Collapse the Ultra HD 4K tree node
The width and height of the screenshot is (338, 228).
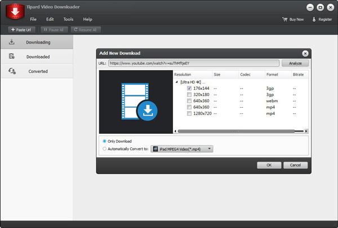click(177, 82)
